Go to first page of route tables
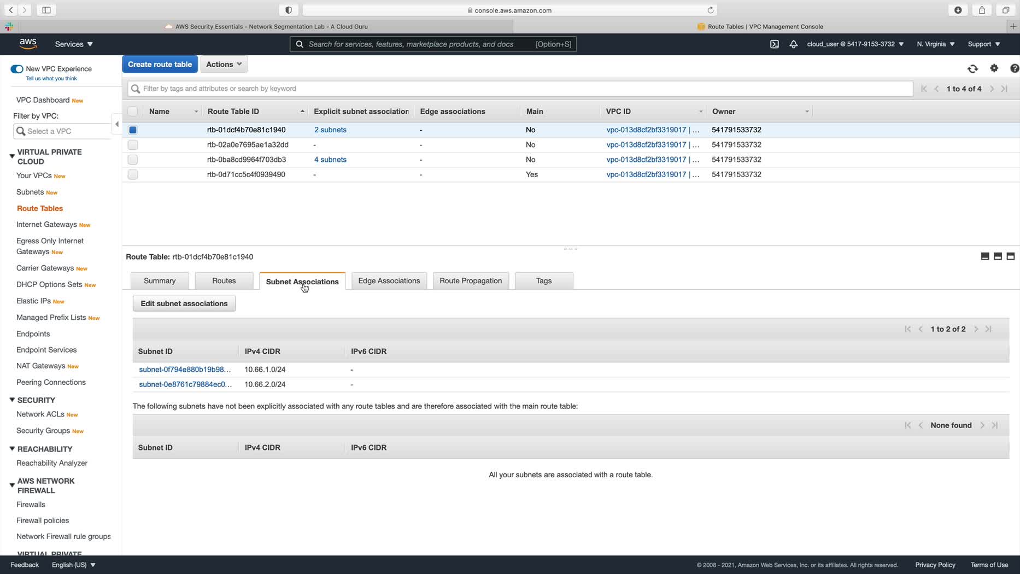Image resolution: width=1020 pixels, height=574 pixels. (x=924, y=89)
